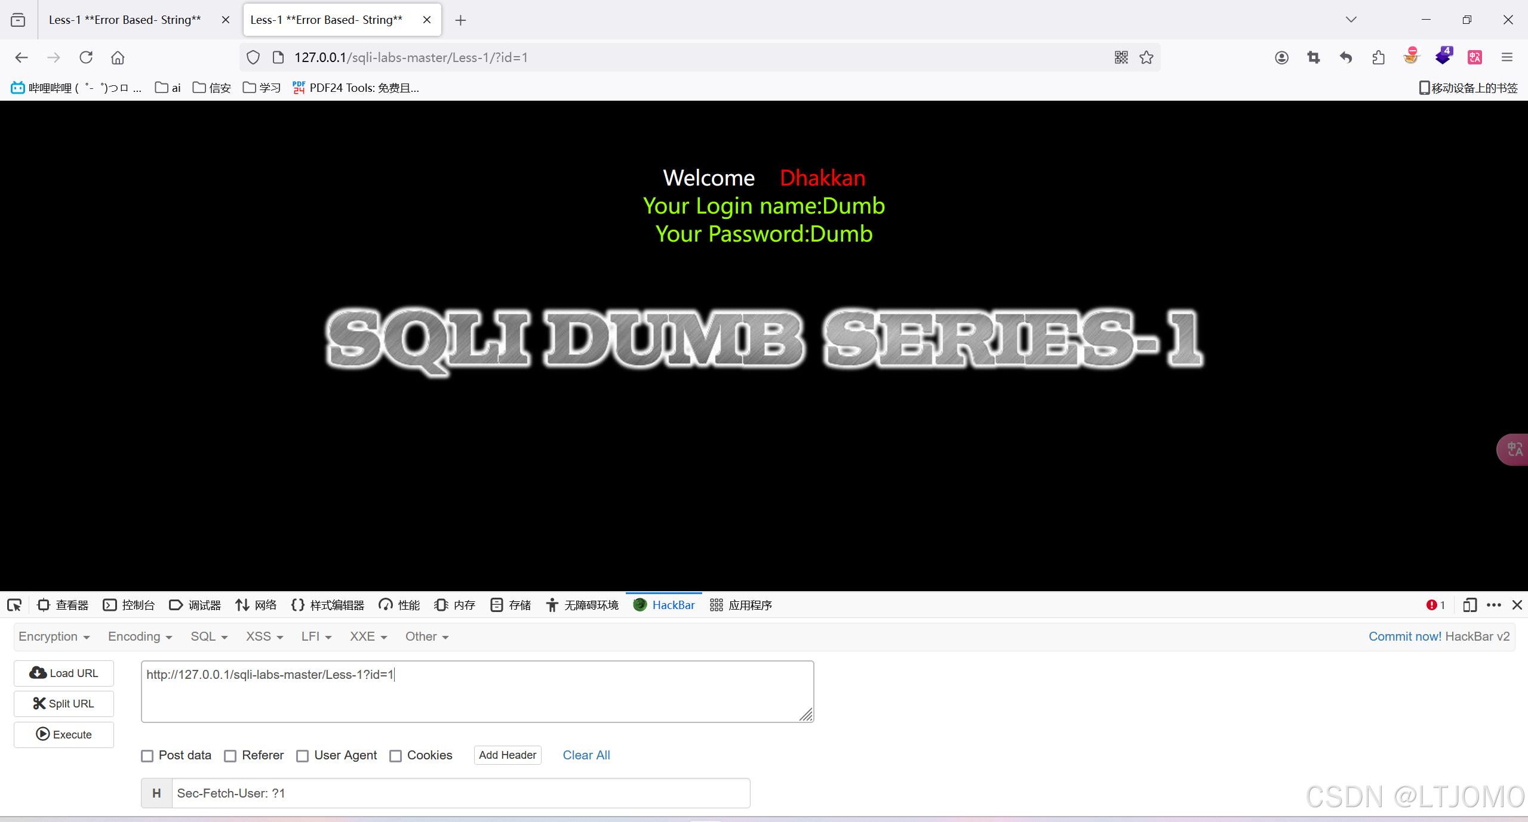Viewport: 1528px width, 822px height.
Task: Click the Execute button
Action: [x=64, y=735]
